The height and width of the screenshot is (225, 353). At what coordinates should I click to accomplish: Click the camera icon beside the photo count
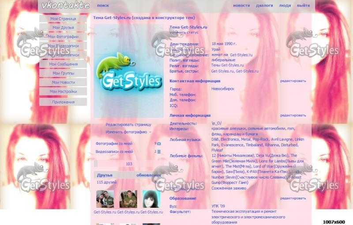[159, 144]
